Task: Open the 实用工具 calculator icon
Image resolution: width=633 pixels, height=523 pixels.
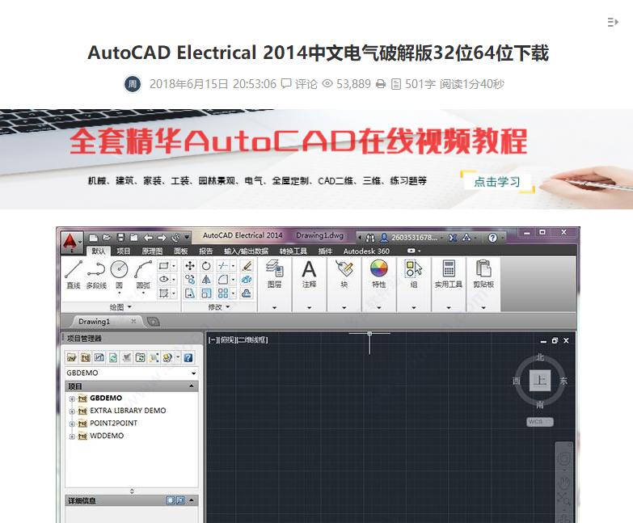Action: coord(449,272)
